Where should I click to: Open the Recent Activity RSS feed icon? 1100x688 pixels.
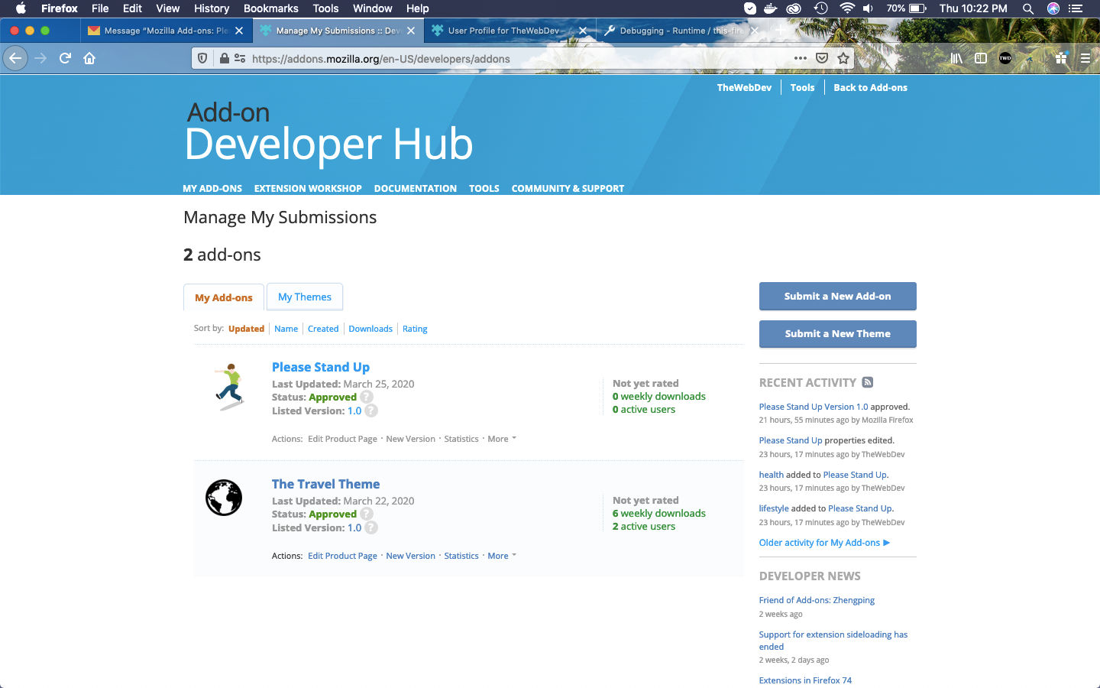[868, 382]
